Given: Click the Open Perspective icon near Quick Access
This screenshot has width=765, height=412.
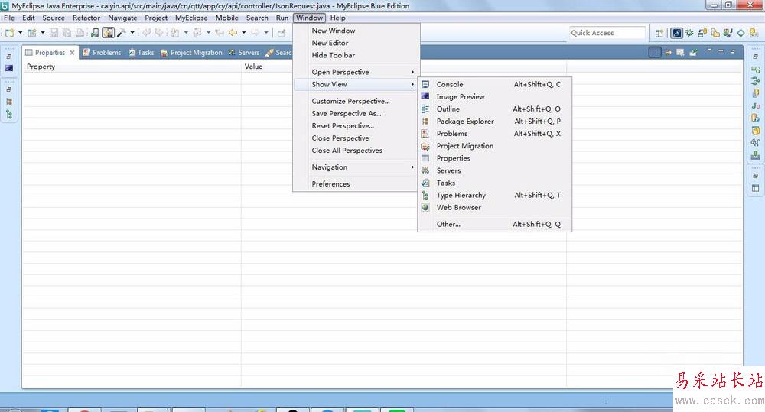Looking at the screenshot, I should pyautogui.click(x=659, y=33).
